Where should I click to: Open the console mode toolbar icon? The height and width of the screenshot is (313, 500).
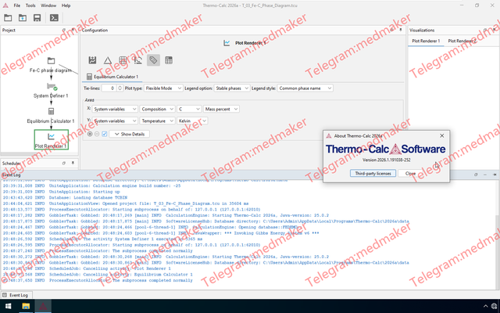click(54, 18)
